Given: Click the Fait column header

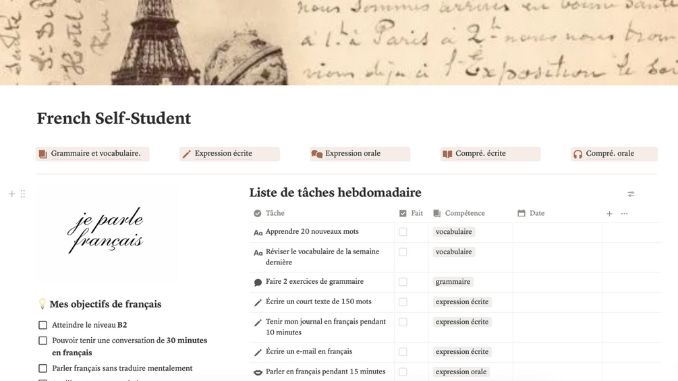Looking at the screenshot, I should (412, 213).
